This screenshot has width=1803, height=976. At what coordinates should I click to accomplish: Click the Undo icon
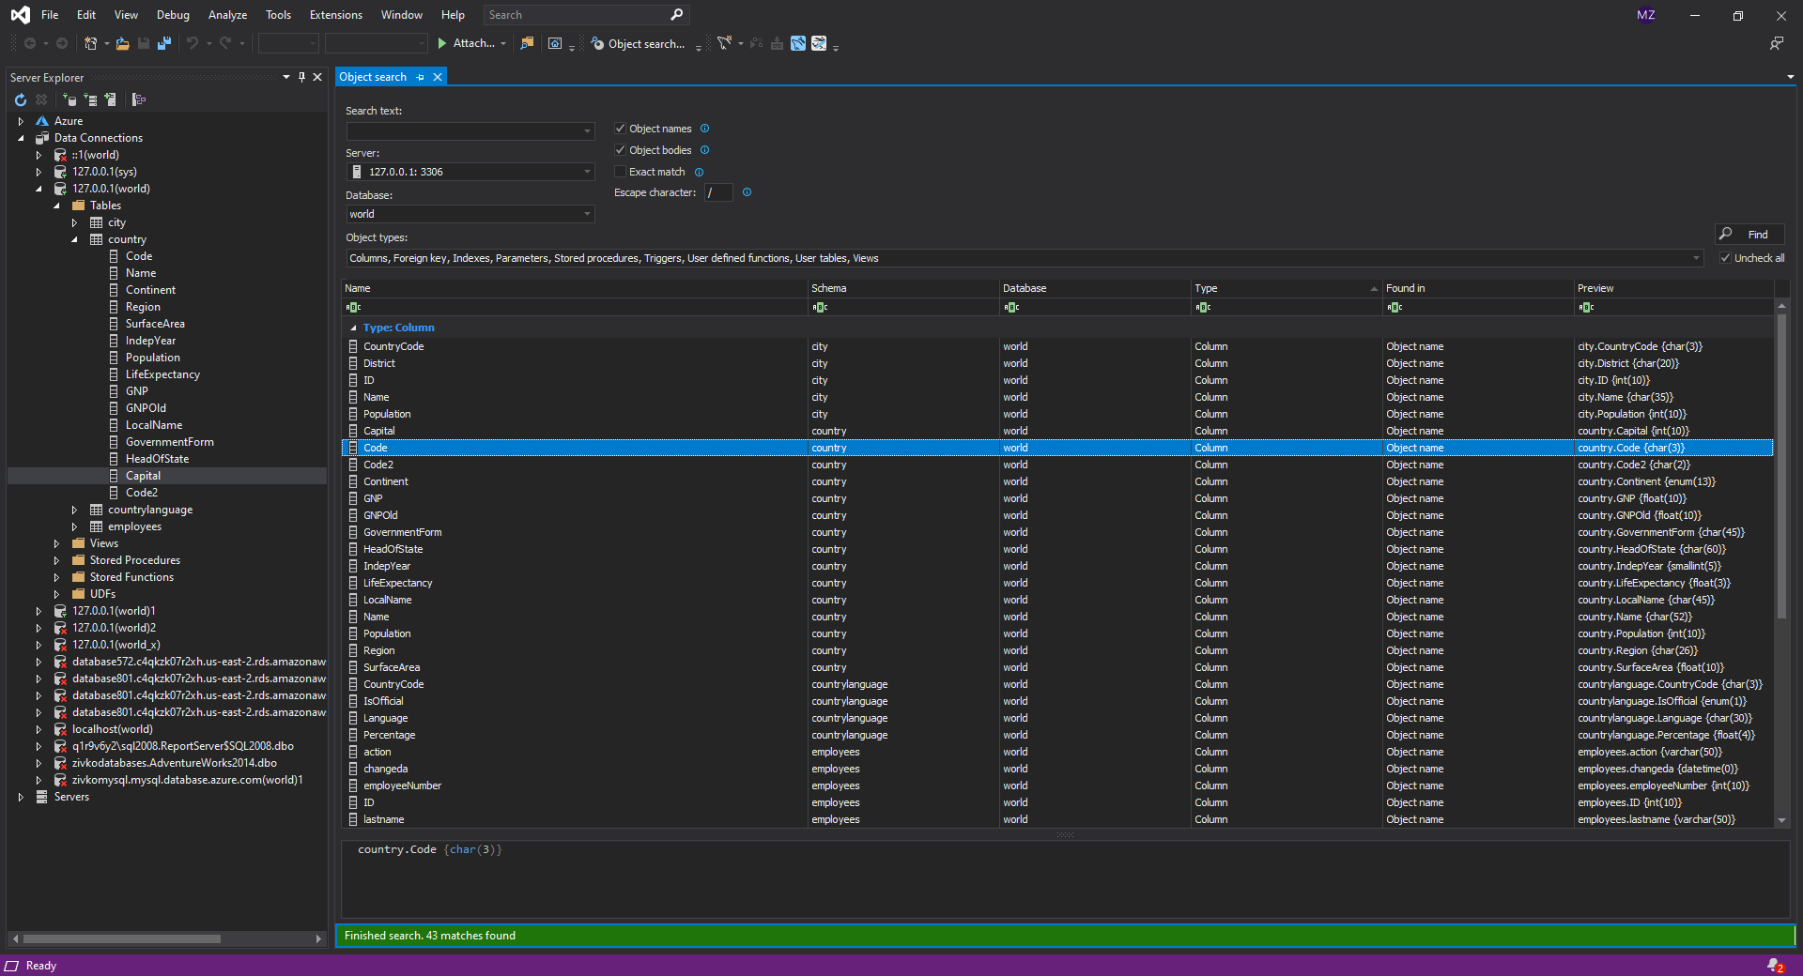coord(193,43)
